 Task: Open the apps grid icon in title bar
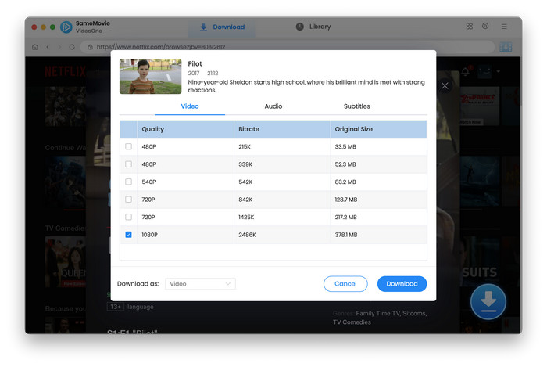point(469,26)
